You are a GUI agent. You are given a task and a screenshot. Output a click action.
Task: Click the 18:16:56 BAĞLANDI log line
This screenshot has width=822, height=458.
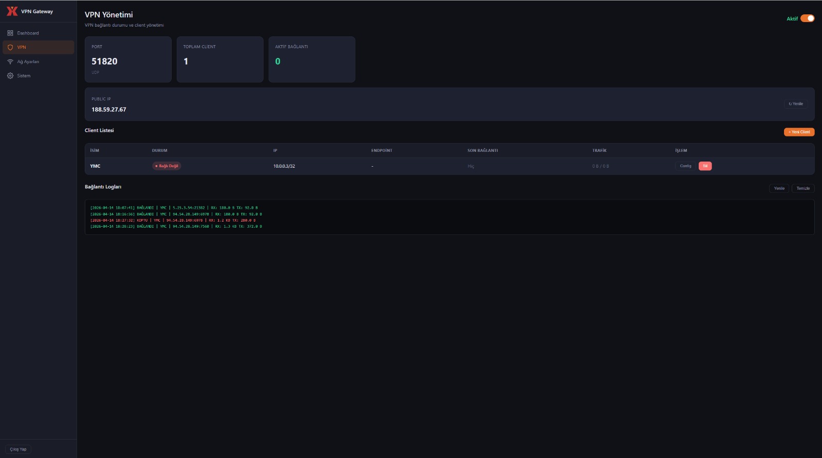(x=176, y=214)
